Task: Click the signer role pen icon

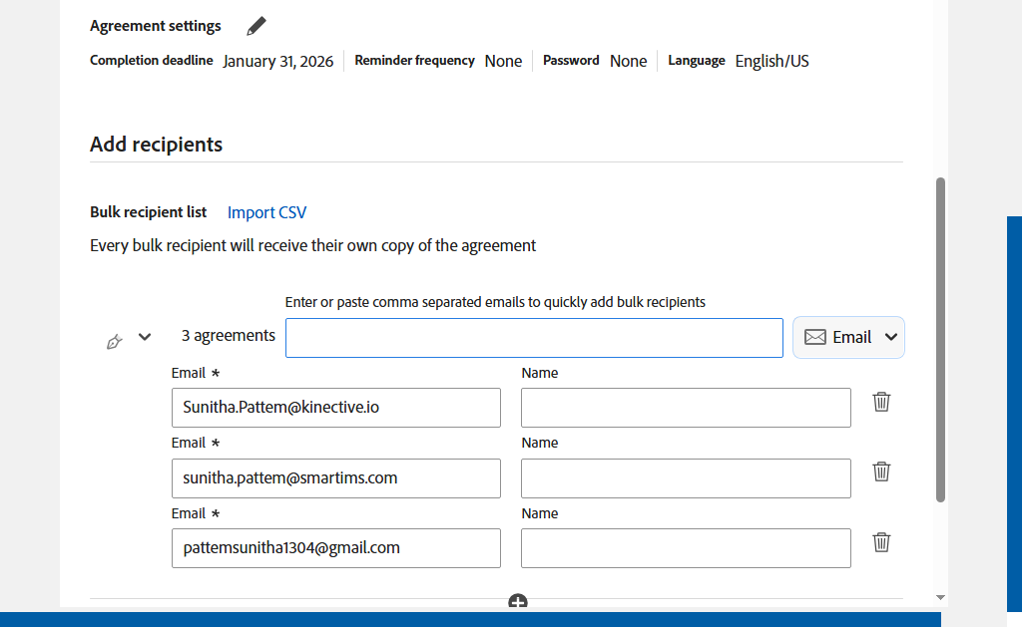Action: pyautogui.click(x=114, y=342)
